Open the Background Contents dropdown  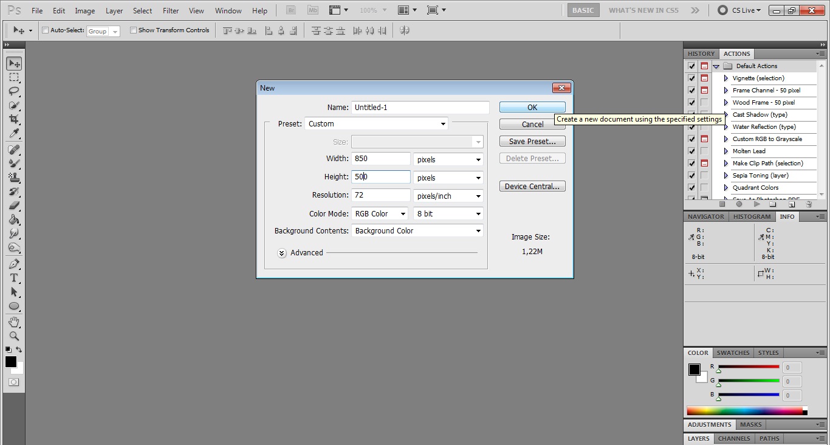(x=417, y=231)
